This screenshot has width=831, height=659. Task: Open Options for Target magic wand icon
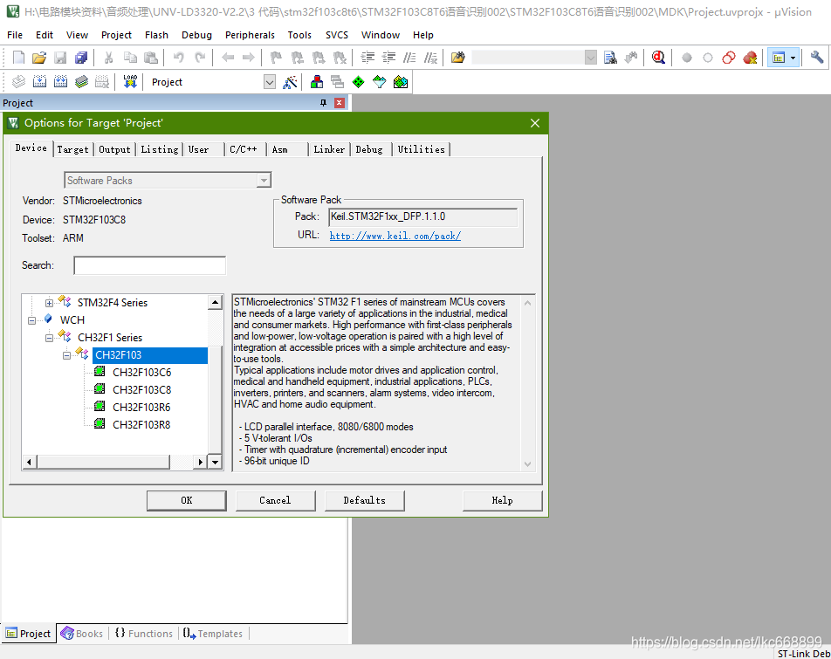[290, 81]
